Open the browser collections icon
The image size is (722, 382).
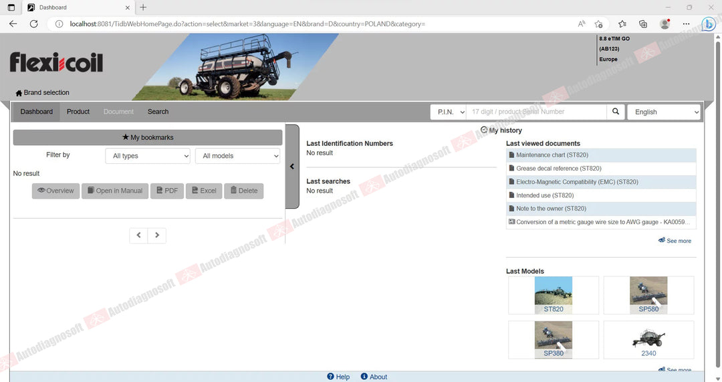(x=643, y=24)
